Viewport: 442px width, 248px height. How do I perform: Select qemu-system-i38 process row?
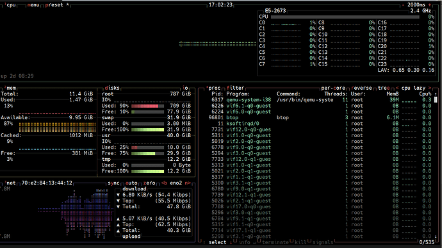click(320, 99)
